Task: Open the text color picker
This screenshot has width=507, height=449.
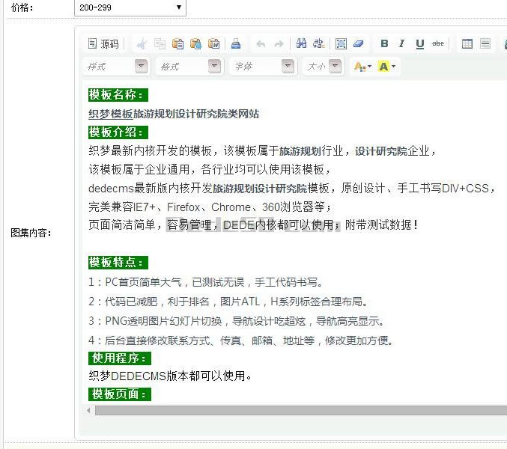Action: click(362, 67)
